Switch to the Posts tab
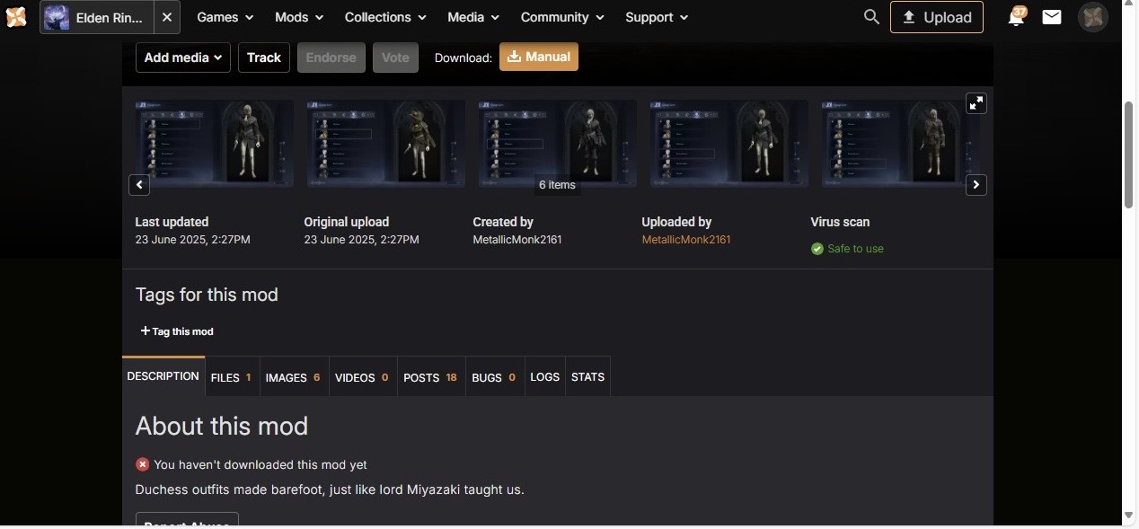 (x=430, y=377)
